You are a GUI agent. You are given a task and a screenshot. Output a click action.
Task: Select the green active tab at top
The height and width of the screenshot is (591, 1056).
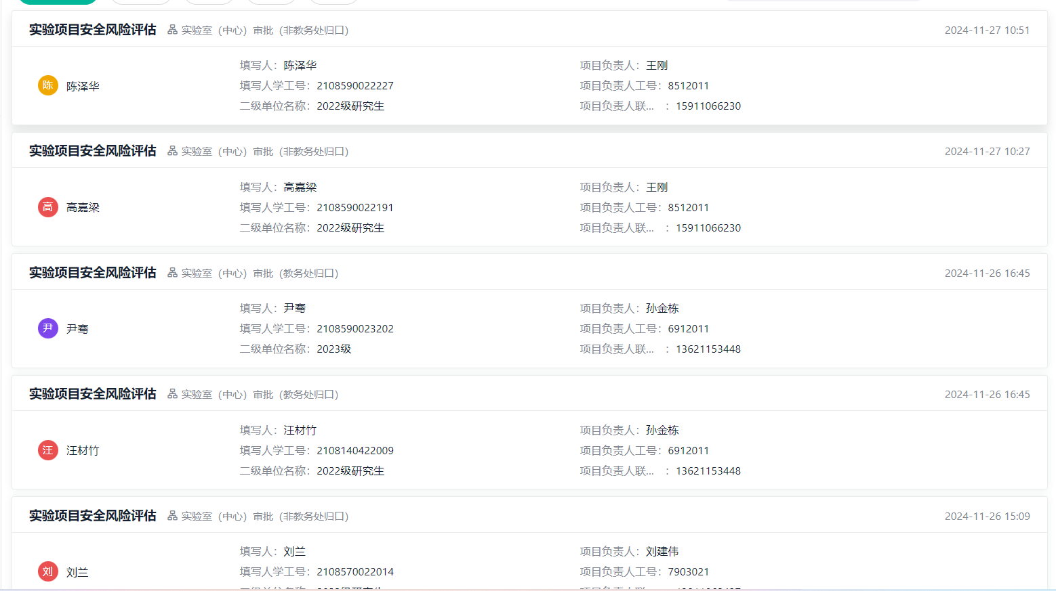coord(58,1)
